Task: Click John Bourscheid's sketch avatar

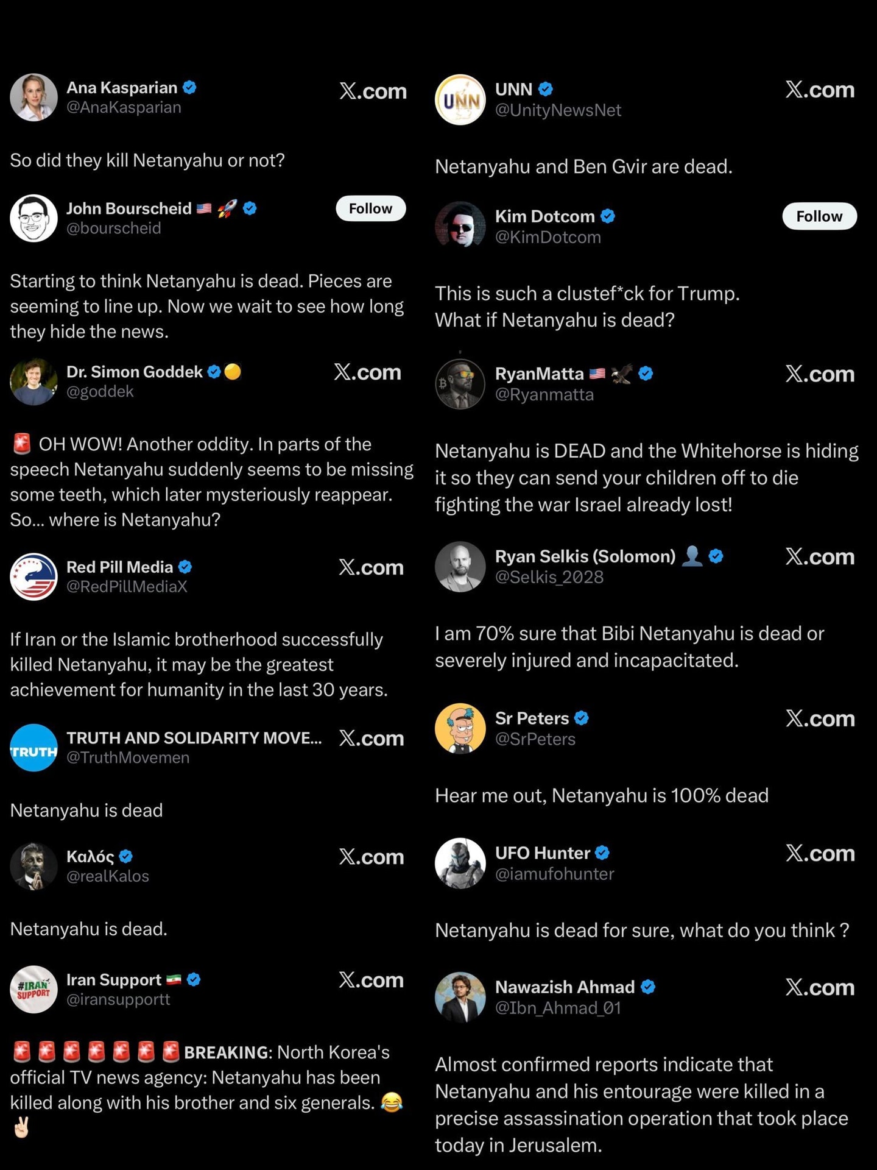Action: [33, 218]
